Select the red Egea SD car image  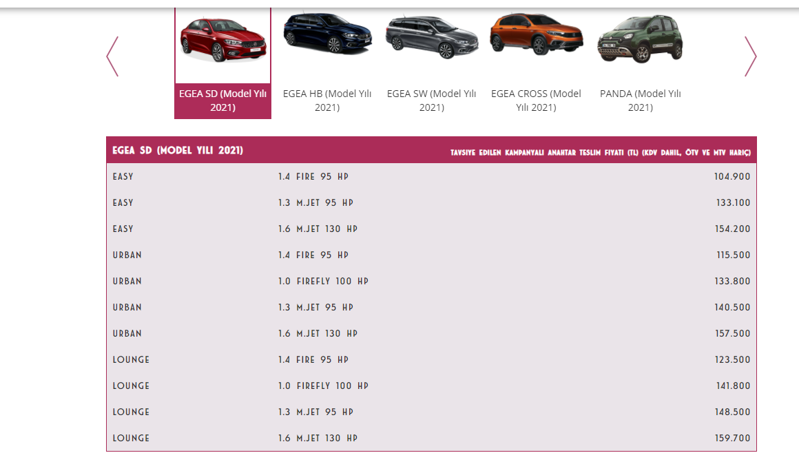click(x=222, y=39)
